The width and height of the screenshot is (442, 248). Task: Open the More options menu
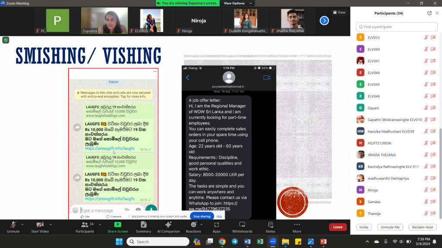point(297,227)
